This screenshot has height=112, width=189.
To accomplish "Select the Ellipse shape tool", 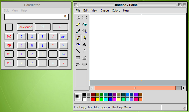I will tap(78, 65).
